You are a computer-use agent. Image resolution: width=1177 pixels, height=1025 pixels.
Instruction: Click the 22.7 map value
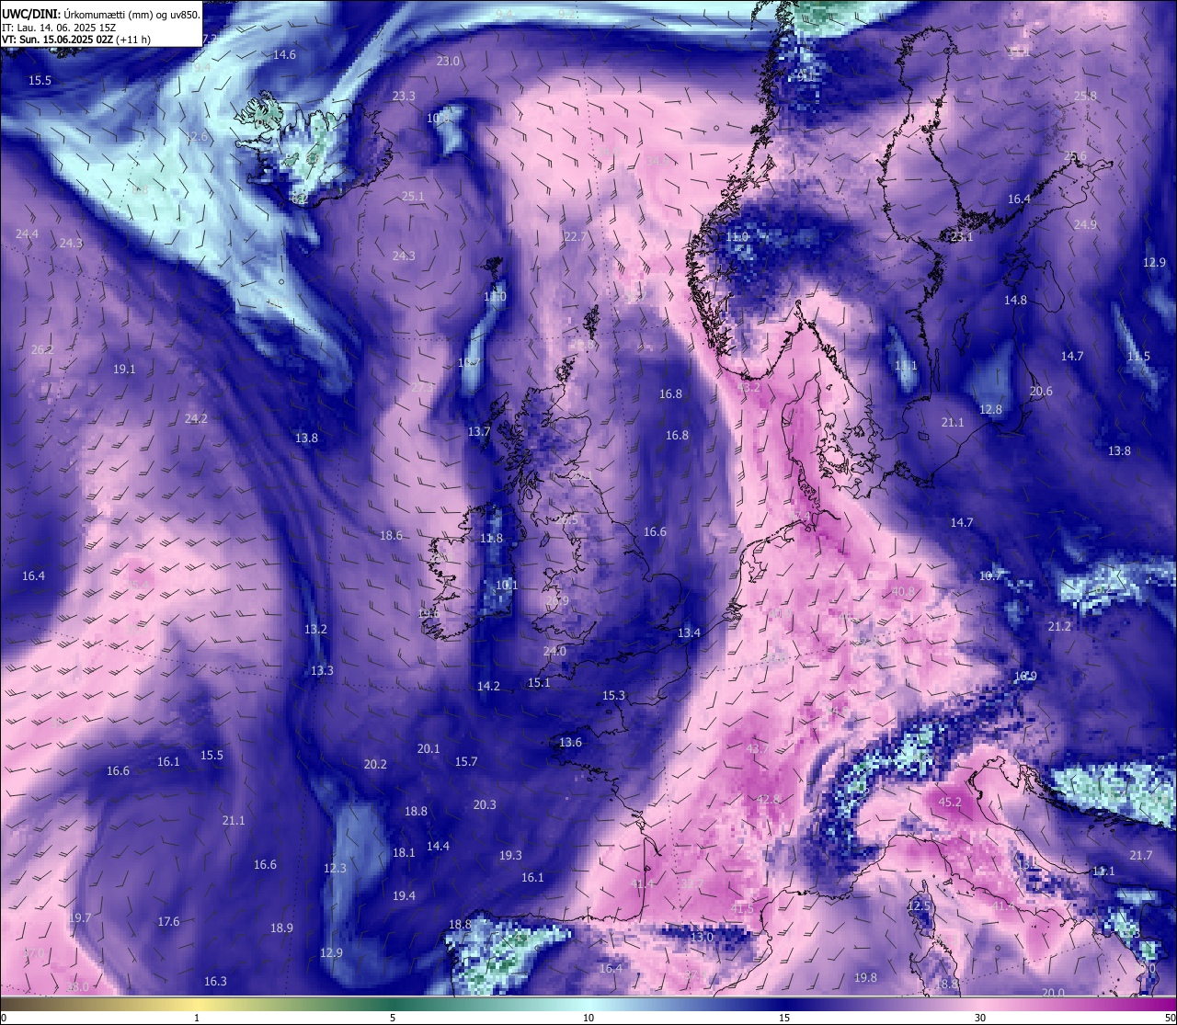(575, 237)
